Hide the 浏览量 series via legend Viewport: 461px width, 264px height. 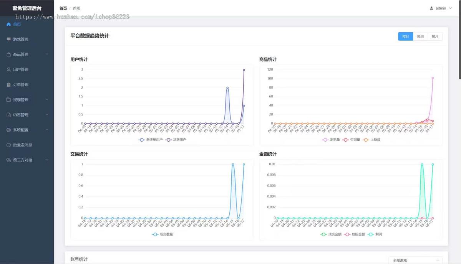coord(331,140)
